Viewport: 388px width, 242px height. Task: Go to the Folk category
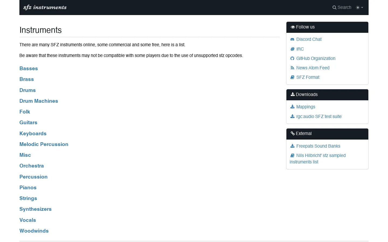25,112
